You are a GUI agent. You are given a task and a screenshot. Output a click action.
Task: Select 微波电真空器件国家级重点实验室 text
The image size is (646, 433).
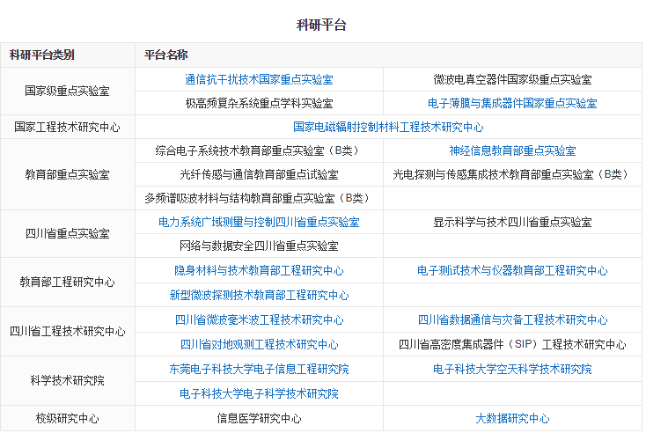coord(512,79)
